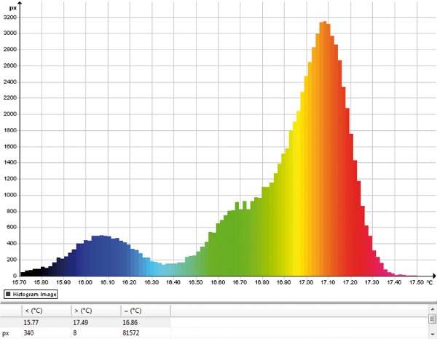Click the Histogram Image legend label

[x=34, y=294]
